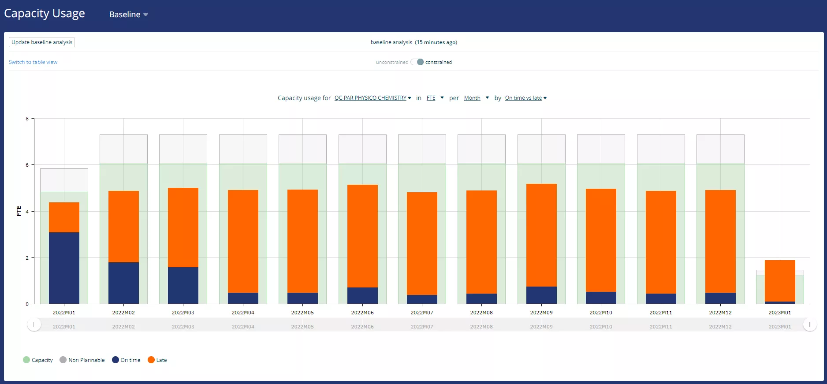Click the Capacity Usage page title
Viewport: 827px width, 384px height.
click(x=45, y=14)
